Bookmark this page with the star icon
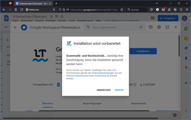Image resolution: width=191 pixels, height=120 pixels. [x=122, y=10]
